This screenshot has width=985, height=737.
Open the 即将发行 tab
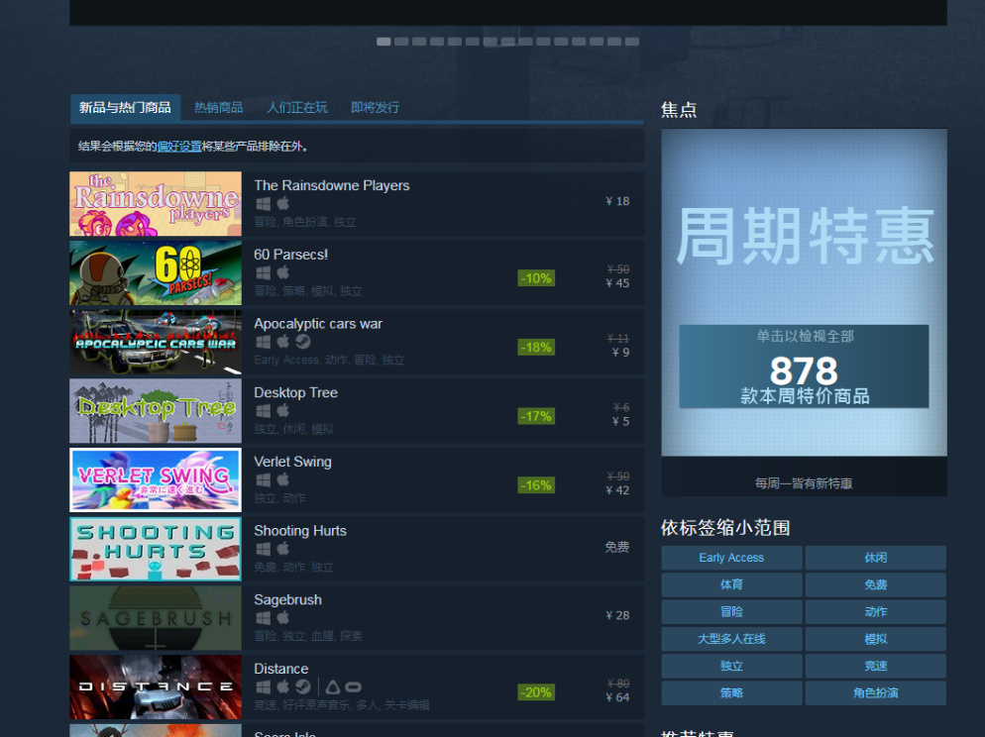click(x=375, y=107)
